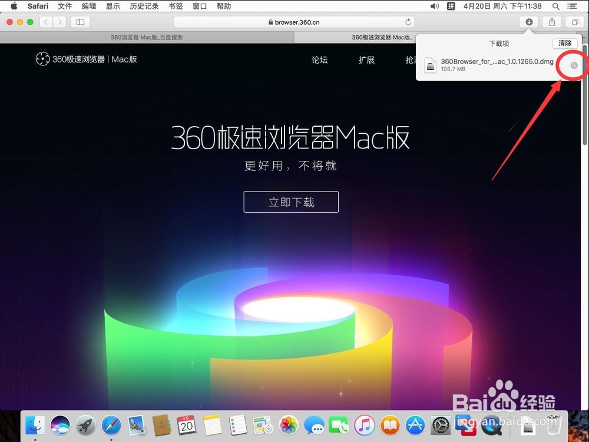The image size is (589, 442).
Task: Click the volume icon in menu bar
Action: point(434,6)
